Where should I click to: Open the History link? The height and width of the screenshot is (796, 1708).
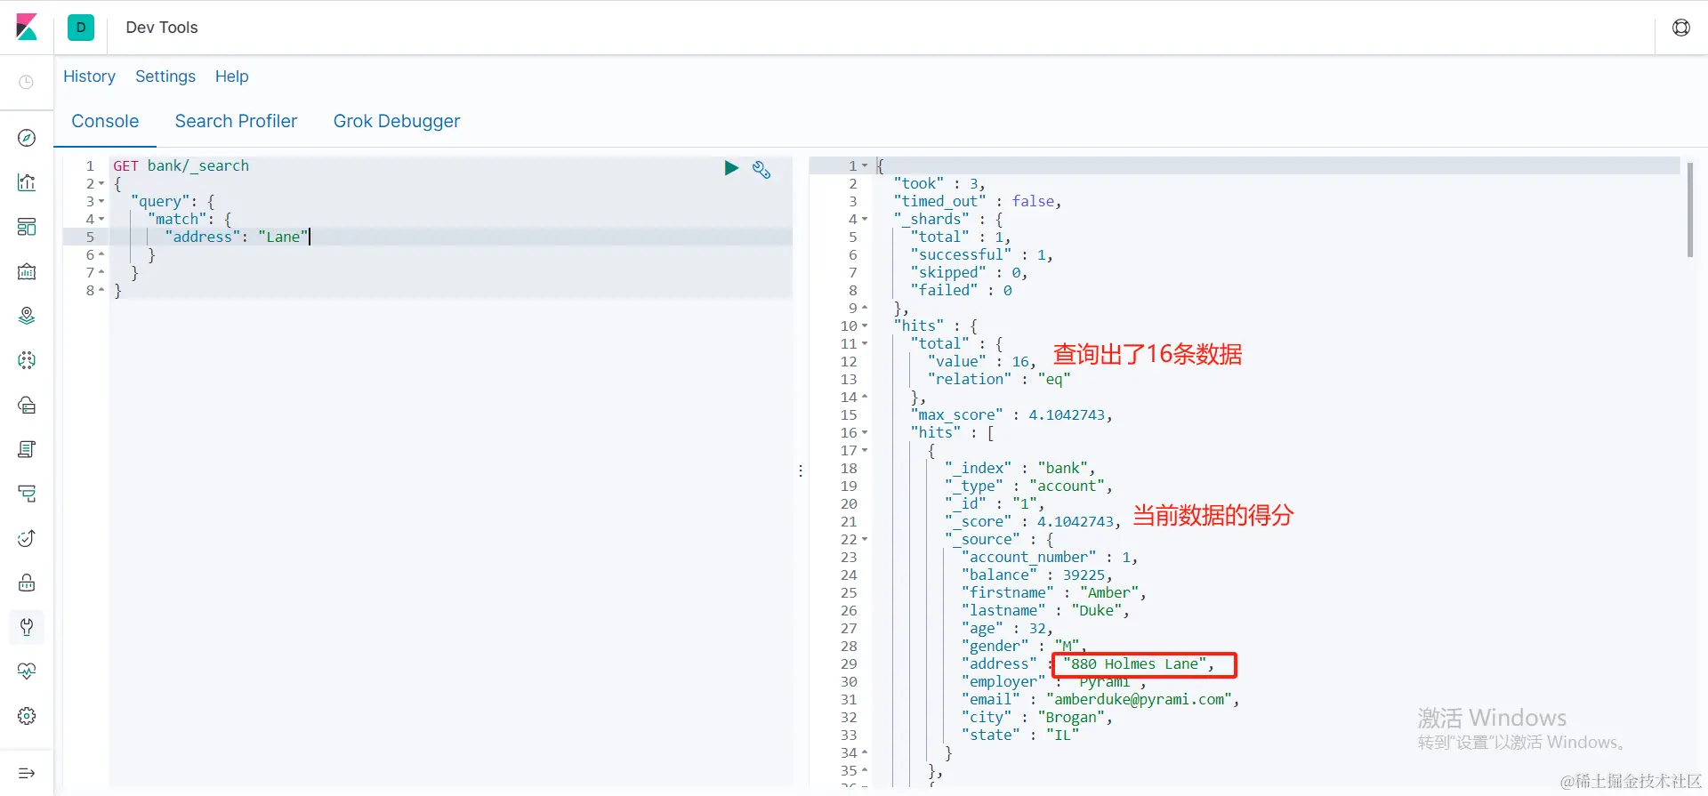click(89, 76)
